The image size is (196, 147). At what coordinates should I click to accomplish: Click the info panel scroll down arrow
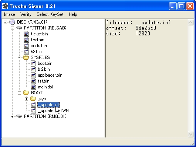point(190,134)
